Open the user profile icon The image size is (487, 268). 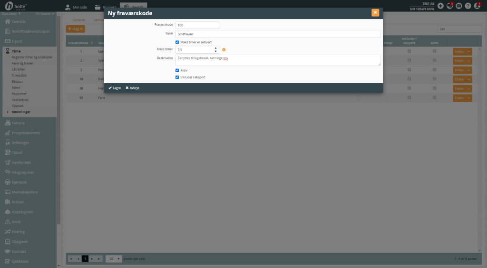click(x=477, y=6)
